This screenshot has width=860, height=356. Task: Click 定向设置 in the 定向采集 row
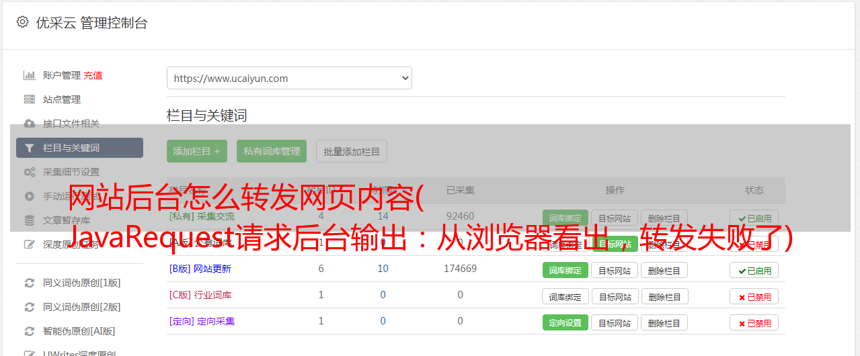565,322
